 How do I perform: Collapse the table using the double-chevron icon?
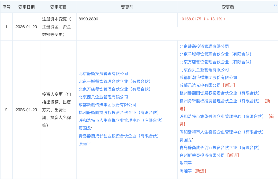275,5
